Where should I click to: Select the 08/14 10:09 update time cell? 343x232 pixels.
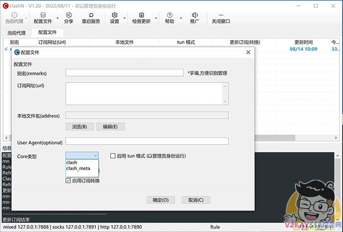[303, 49]
